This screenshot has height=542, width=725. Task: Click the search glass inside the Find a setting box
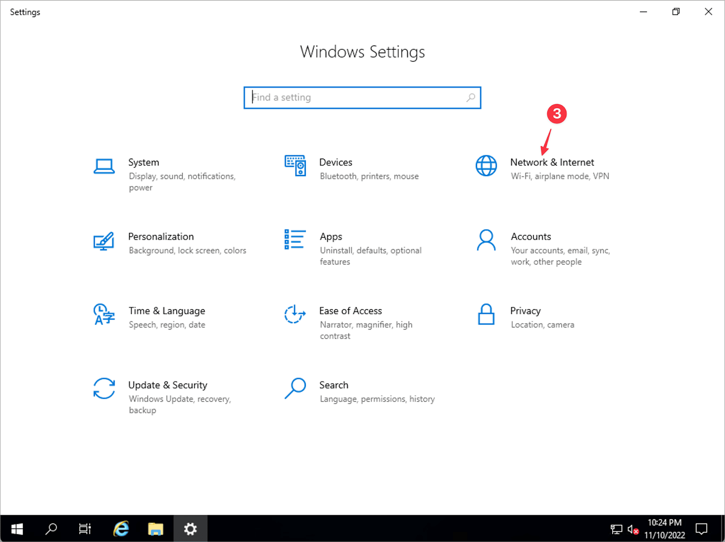point(470,97)
